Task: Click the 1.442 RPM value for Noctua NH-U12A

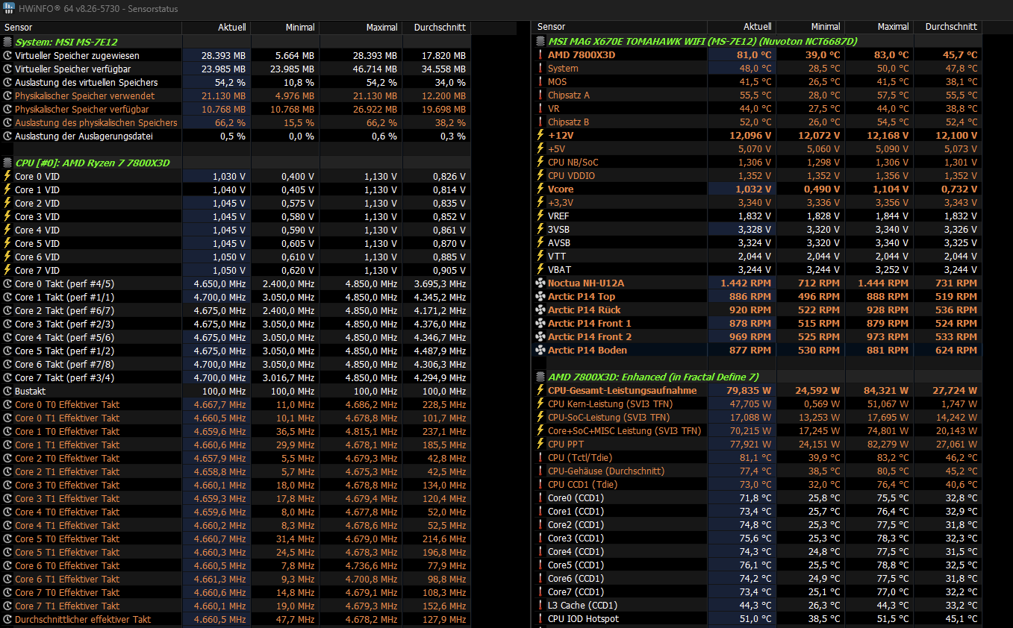Action: click(x=746, y=283)
